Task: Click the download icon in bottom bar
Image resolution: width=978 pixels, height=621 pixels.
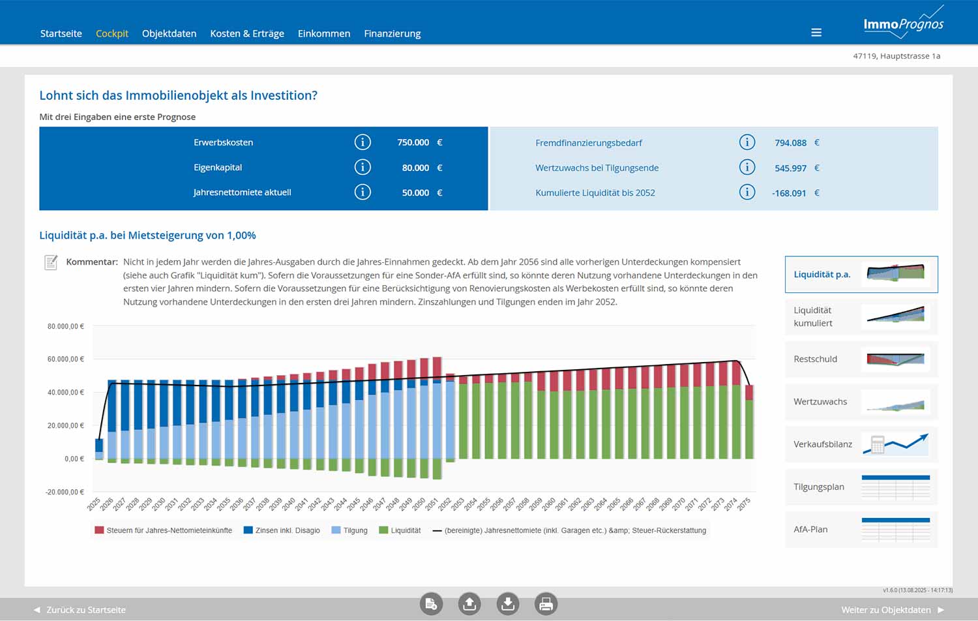Action: click(508, 605)
